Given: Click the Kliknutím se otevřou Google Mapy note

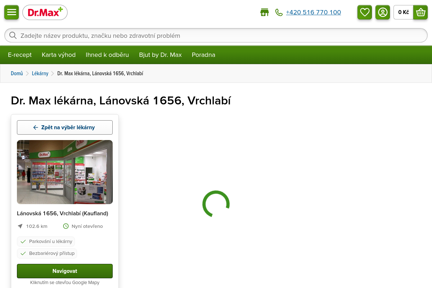Looking at the screenshot, I should (x=65, y=283).
